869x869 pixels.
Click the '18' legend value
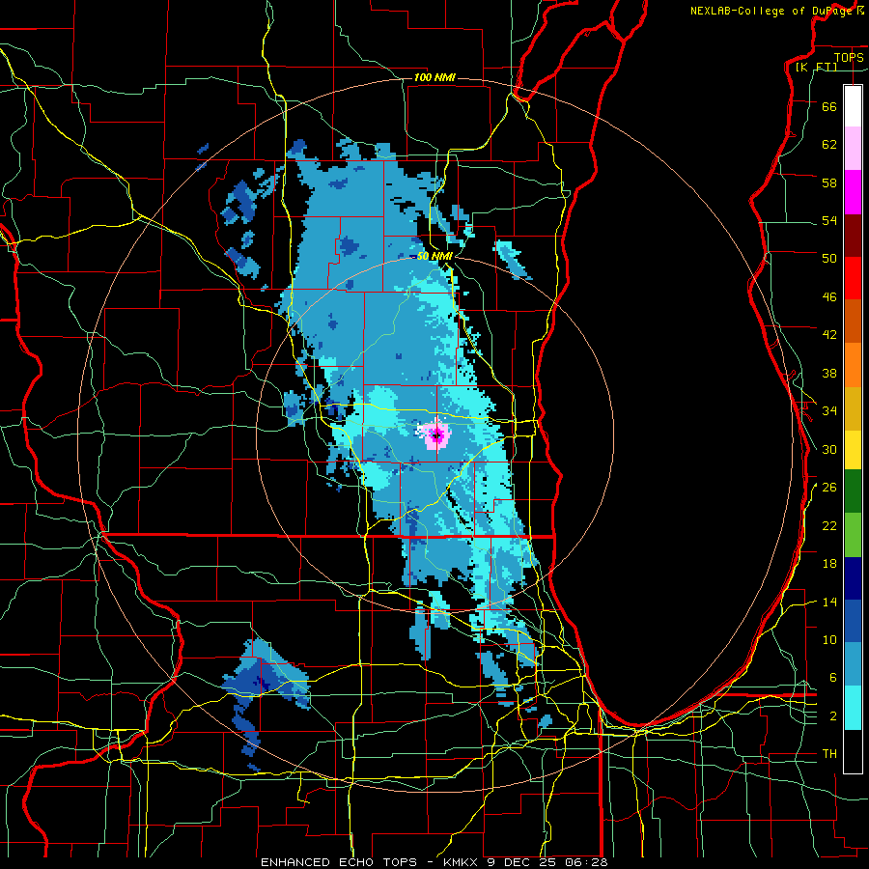coord(829,564)
